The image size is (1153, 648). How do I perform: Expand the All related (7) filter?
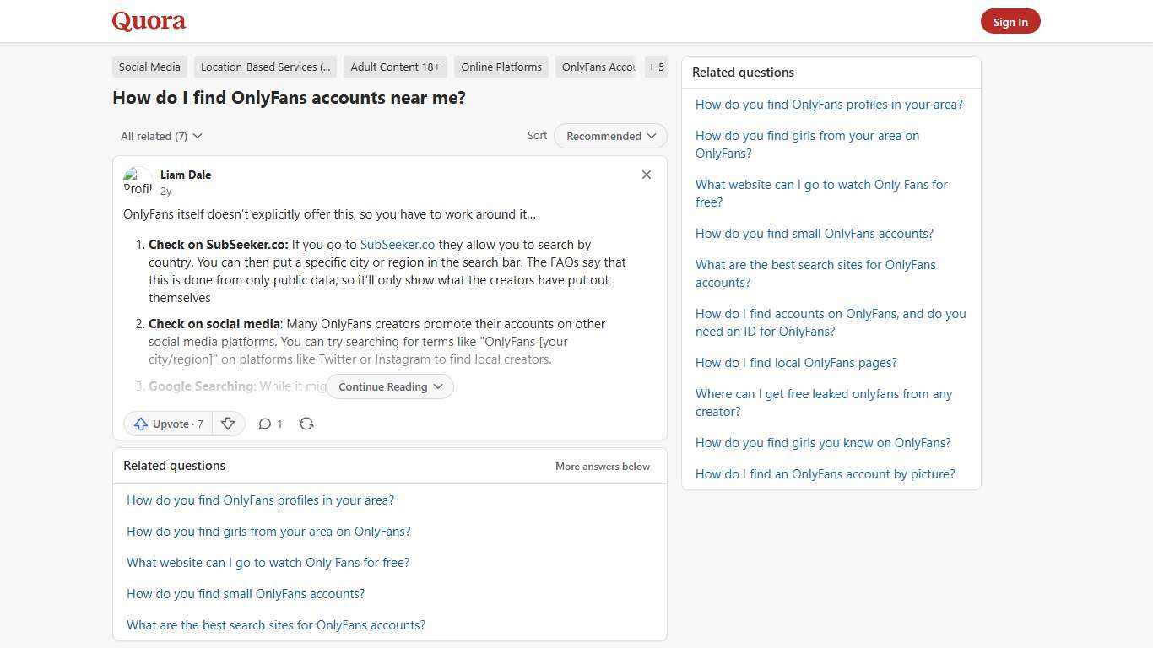(x=160, y=136)
